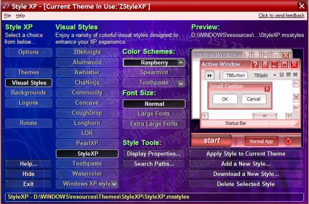Click the Hide button
Image resolution: width=309 pixels, height=204 pixels.
click(x=29, y=174)
